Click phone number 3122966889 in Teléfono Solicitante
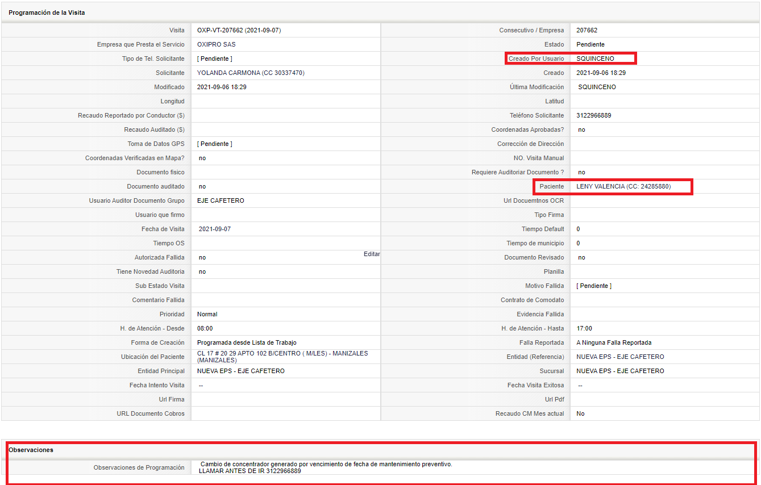This screenshot has height=485, width=761. pyautogui.click(x=593, y=115)
